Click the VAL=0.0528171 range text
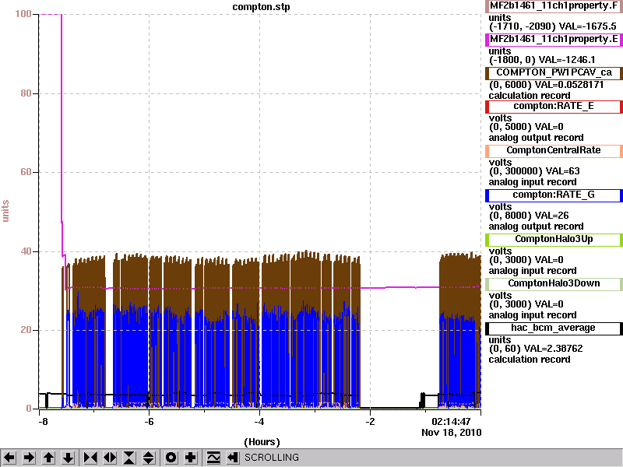Viewport: 623px width, 467px height. click(547, 85)
